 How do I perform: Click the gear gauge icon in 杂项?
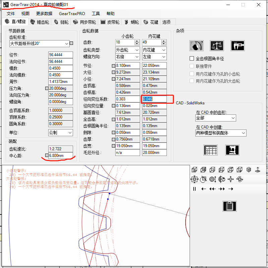196,46
